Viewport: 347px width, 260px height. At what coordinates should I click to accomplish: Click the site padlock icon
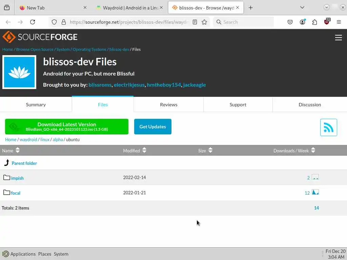64,22
